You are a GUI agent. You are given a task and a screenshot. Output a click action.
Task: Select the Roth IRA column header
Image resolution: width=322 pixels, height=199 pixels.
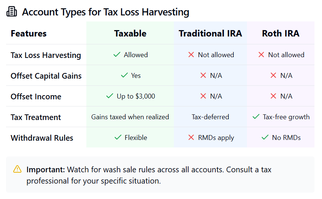tap(281, 33)
